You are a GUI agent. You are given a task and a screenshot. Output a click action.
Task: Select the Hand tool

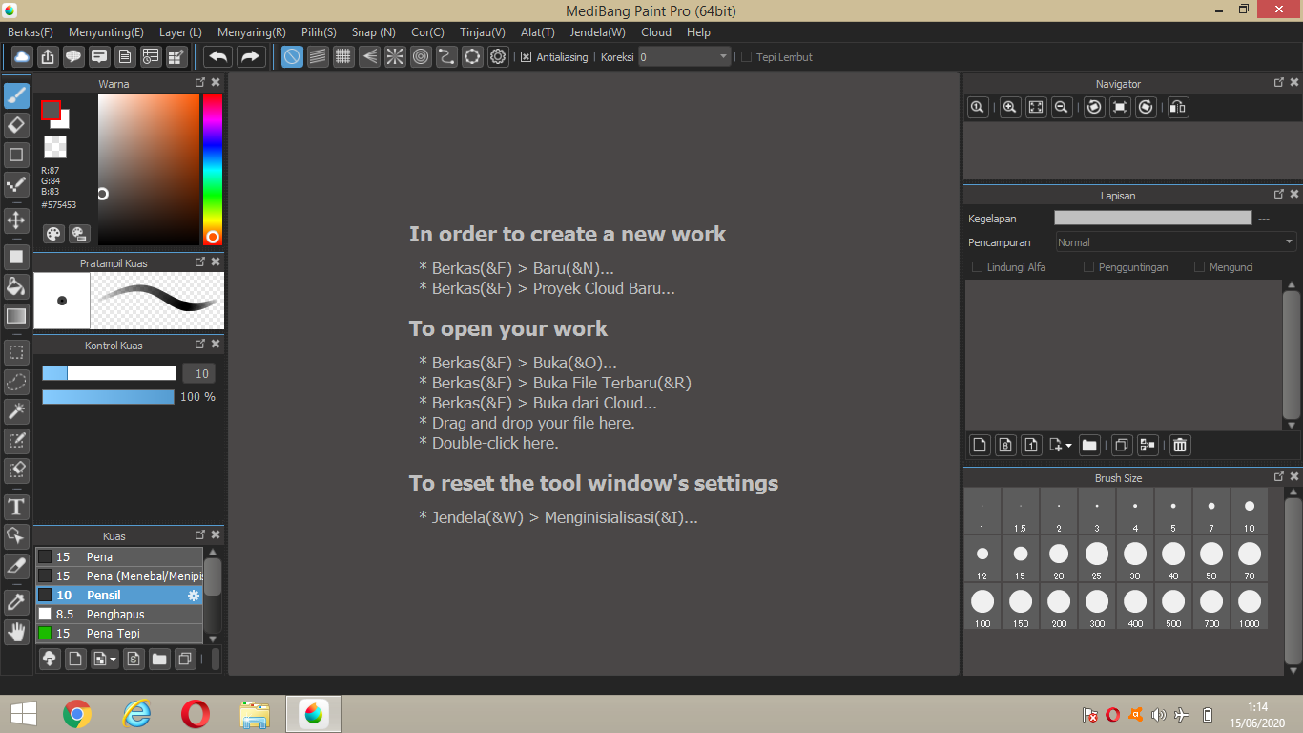click(x=16, y=632)
